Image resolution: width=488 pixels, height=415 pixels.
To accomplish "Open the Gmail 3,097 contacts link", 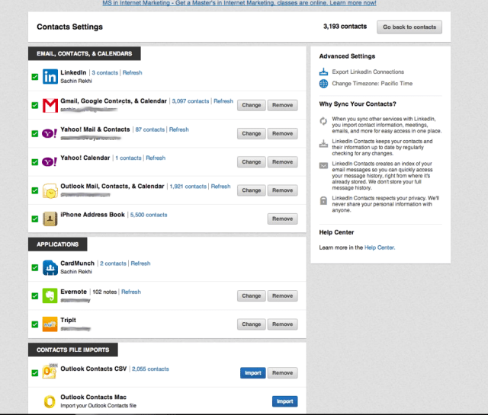I will [x=191, y=101].
